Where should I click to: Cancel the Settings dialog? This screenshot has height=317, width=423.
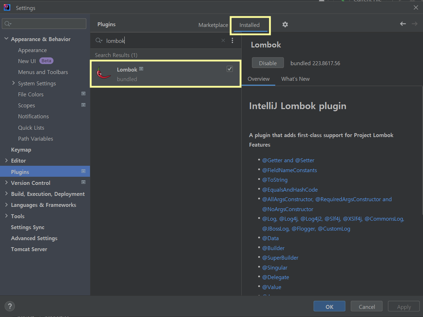(x=367, y=306)
